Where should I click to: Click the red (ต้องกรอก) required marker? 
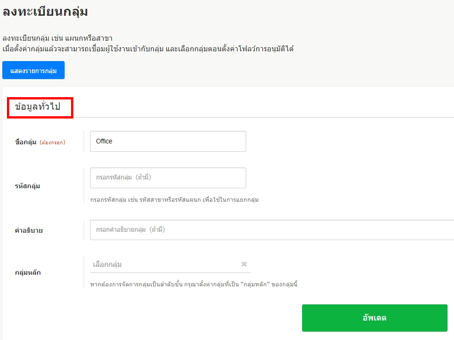point(52,142)
